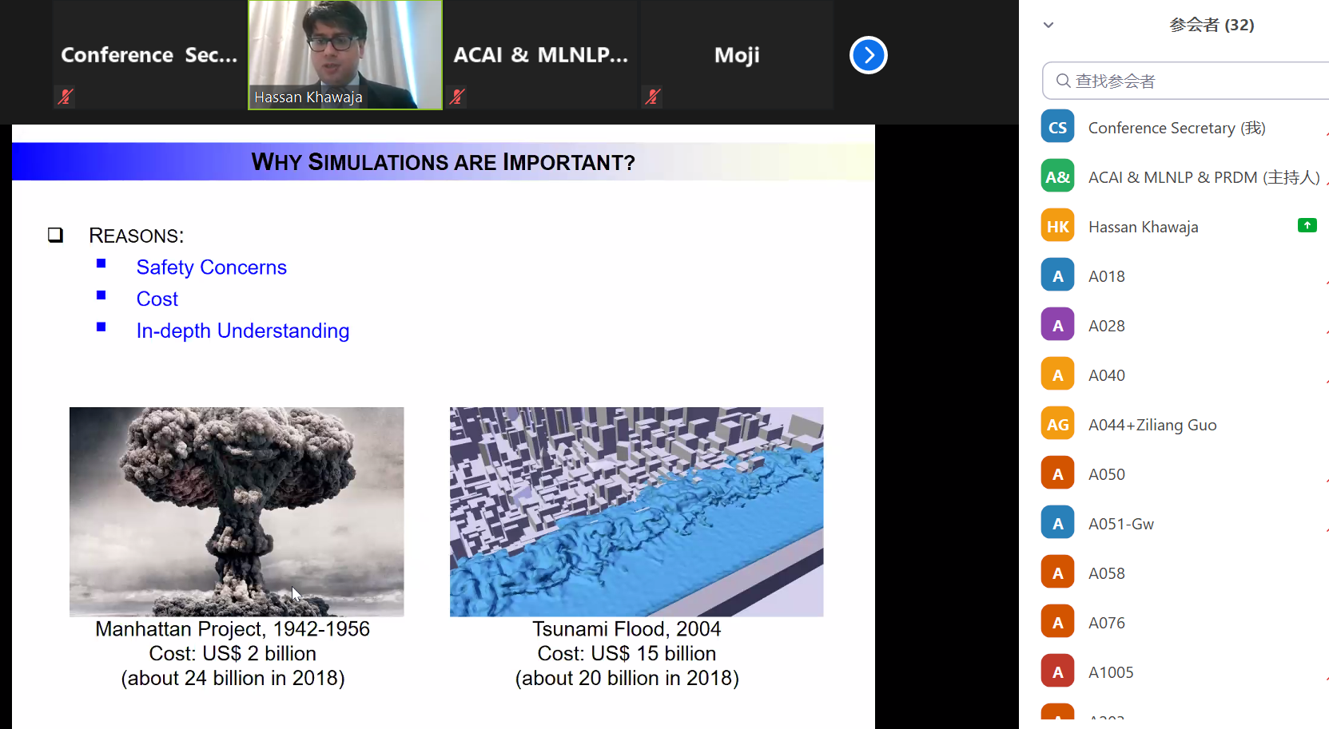Viewport: 1329px width, 729px height.
Task: Select participant A018 in the list
Action: click(1106, 276)
